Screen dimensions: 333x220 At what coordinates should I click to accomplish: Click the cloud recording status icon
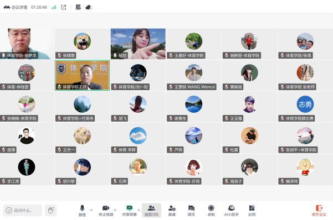pyautogui.click(x=89, y=7)
